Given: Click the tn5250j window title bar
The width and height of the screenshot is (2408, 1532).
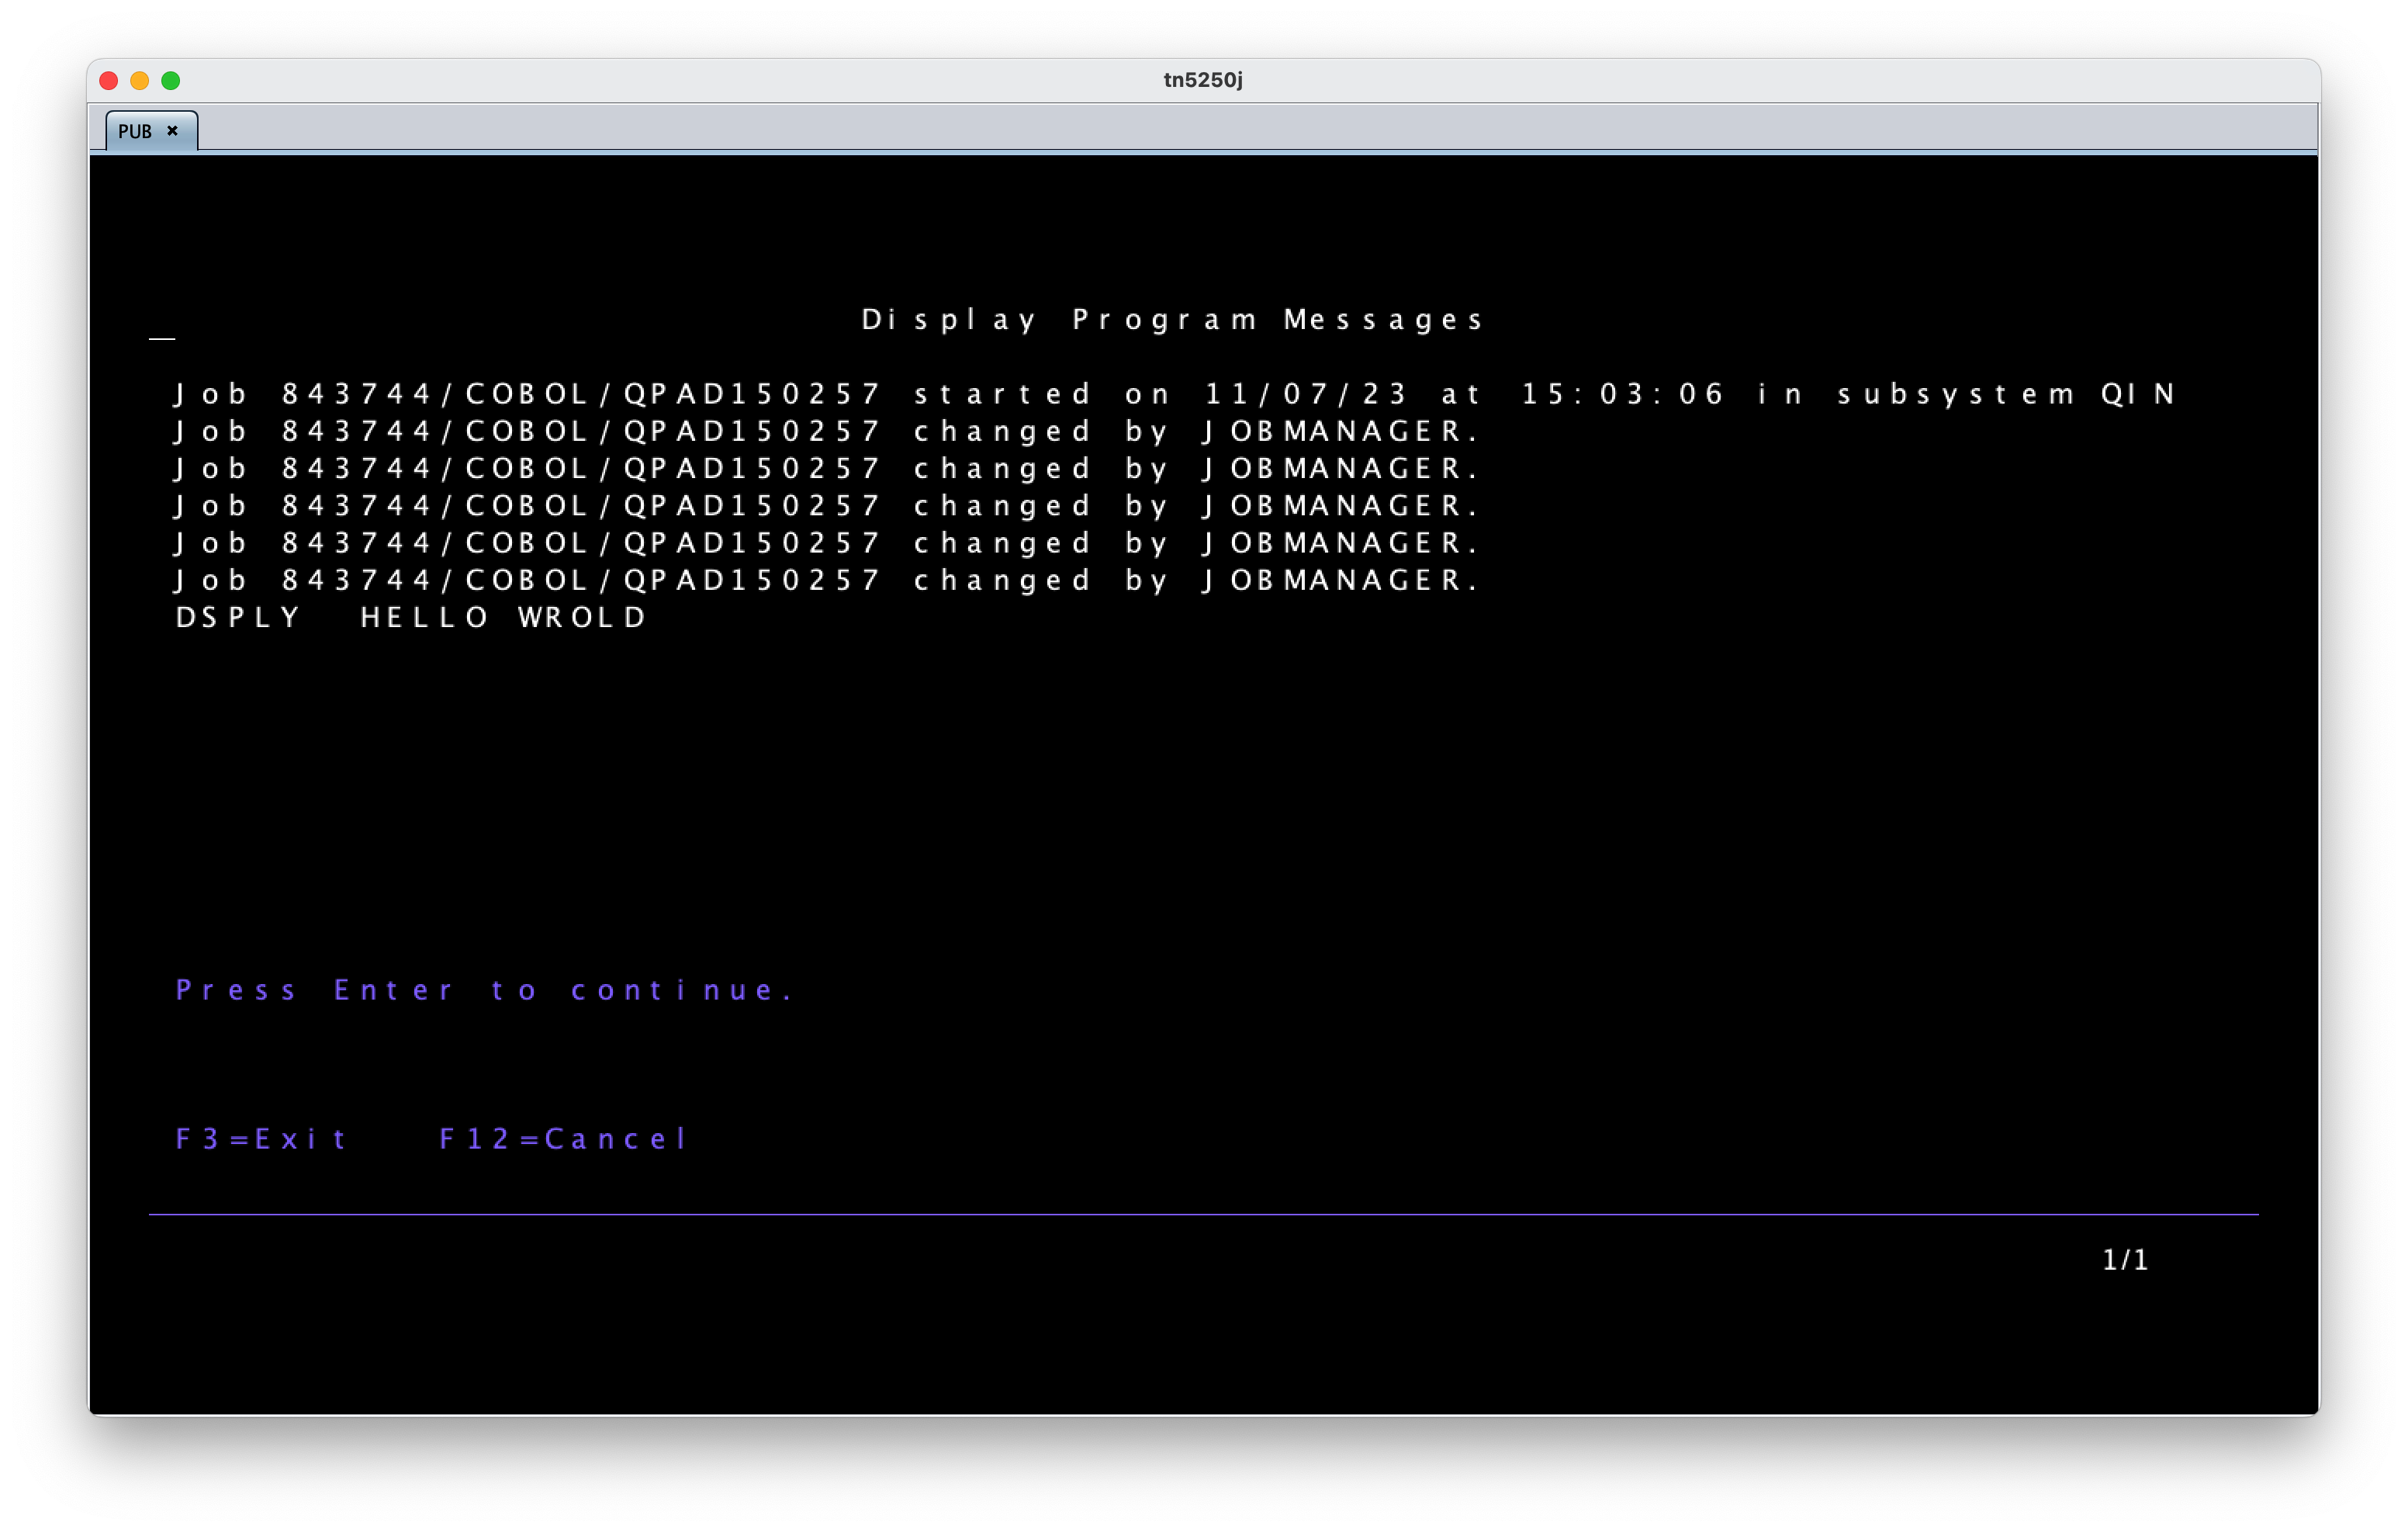Looking at the screenshot, I should pyautogui.click(x=1203, y=80).
